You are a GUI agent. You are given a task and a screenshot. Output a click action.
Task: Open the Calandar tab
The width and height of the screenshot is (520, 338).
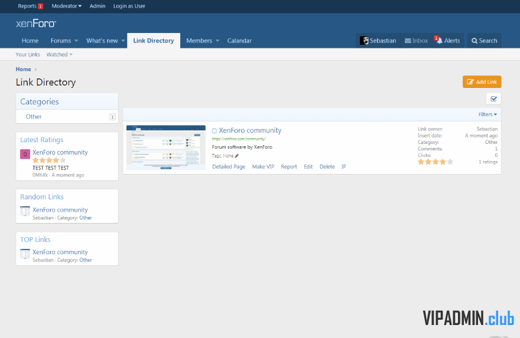[239, 41]
